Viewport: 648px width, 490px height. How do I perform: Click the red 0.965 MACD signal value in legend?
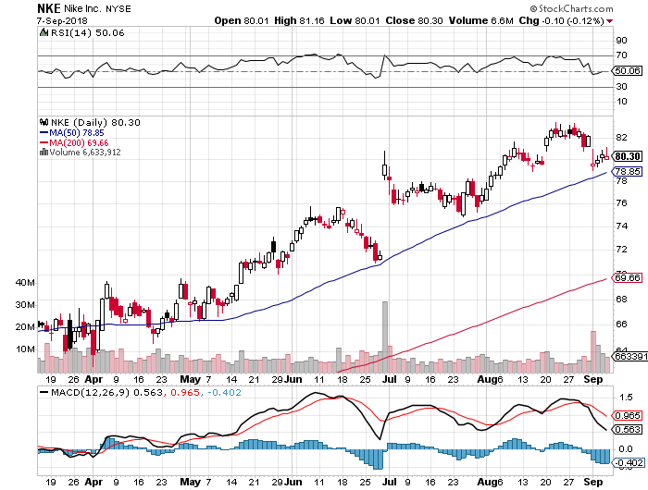[x=185, y=392]
